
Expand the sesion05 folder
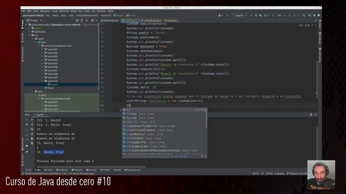(x=42, y=64)
